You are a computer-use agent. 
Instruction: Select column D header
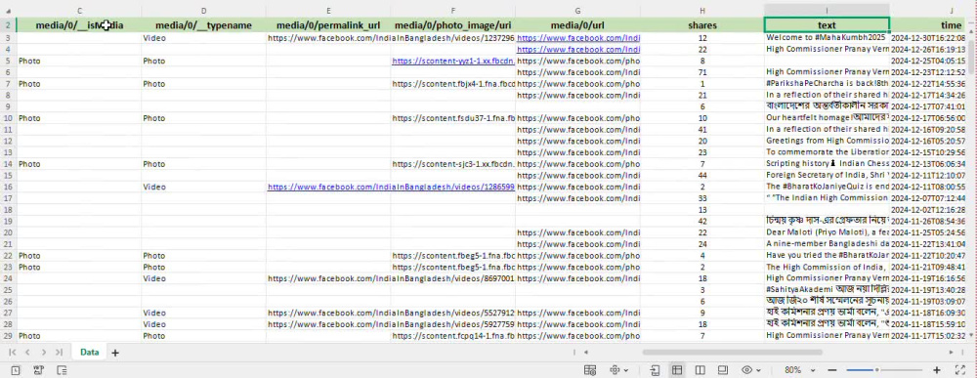204,11
